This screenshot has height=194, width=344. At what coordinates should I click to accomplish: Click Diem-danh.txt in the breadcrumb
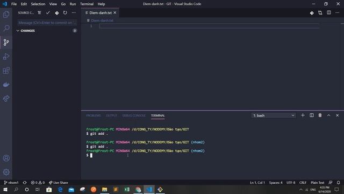pyautogui.click(x=102, y=20)
